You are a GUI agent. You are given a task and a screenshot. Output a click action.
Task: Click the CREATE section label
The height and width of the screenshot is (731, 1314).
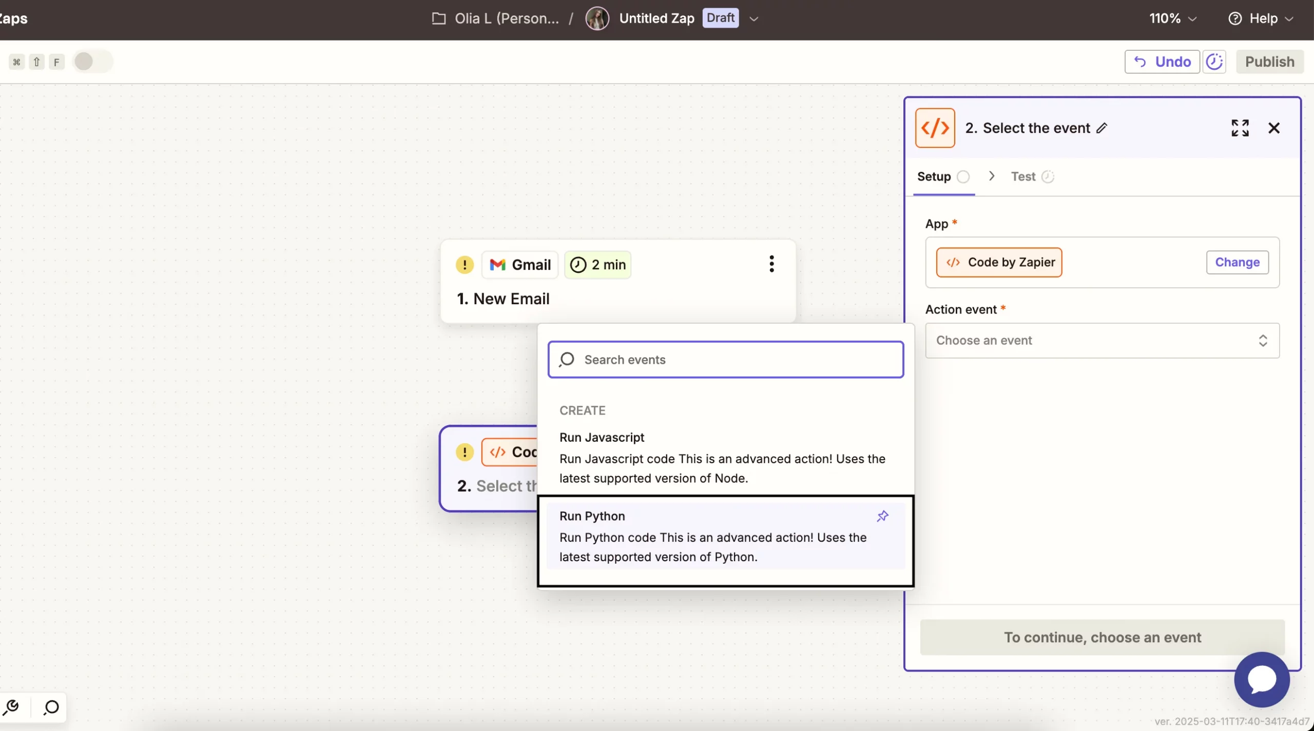pyautogui.click(x=583, y=410)
